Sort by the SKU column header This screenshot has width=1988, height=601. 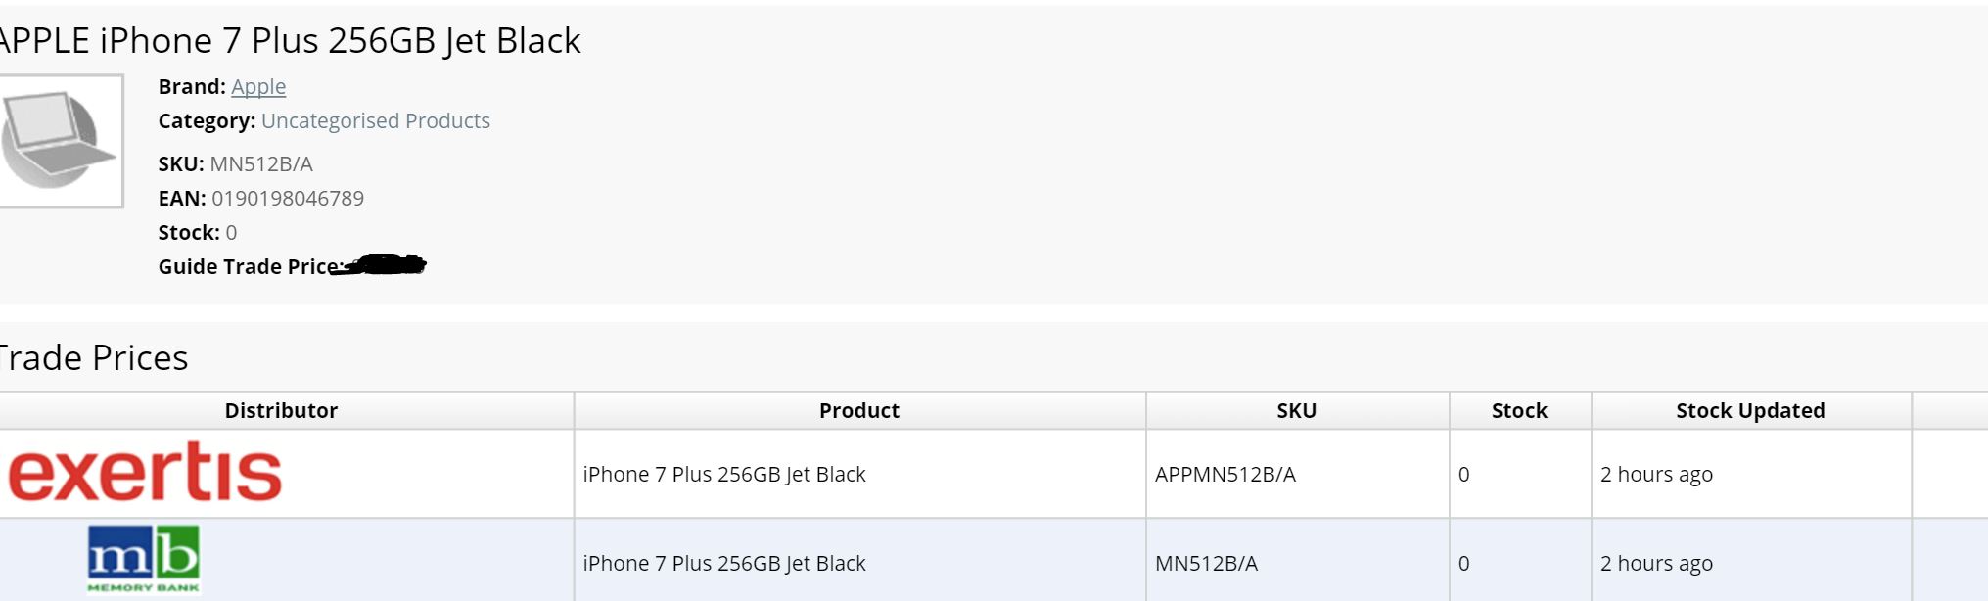pos(1297,410)
